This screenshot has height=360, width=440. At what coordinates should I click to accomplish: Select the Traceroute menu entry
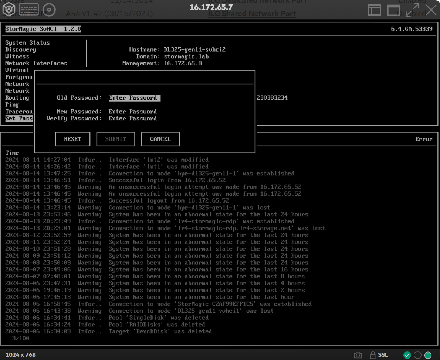[x=19, y=112]
